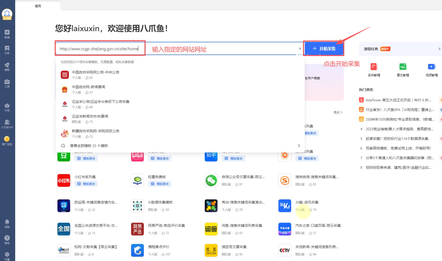Open the 微信公众号文章采集 WeChat icon
The height and width of the screenshot is (261, 442).
(211, 180)
